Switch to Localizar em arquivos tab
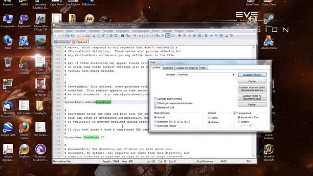This screenshot has height=176, width=313. [187, 68]
